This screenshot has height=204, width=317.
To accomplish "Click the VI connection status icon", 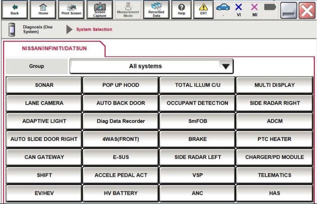I will 239,8.
